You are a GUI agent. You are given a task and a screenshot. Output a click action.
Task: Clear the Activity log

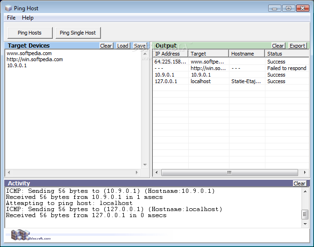(300, 183)
